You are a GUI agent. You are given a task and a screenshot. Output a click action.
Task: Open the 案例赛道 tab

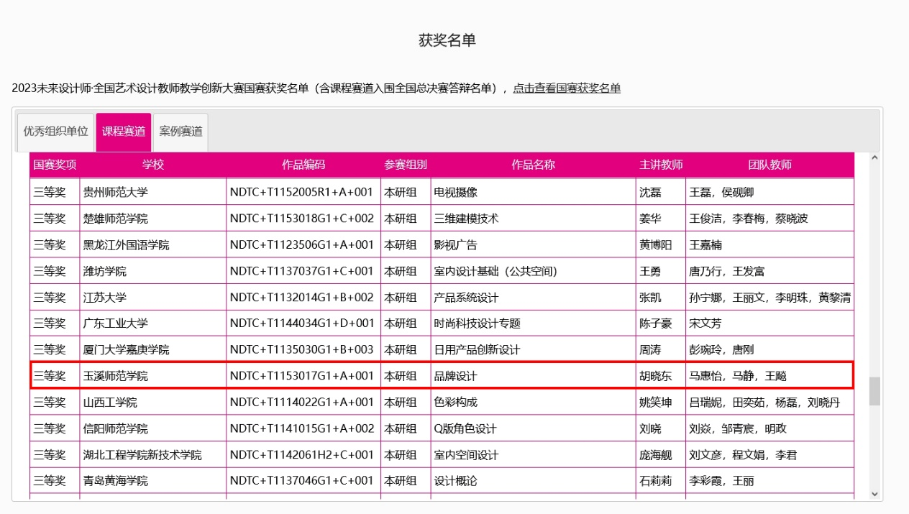[x=181, y=132]
